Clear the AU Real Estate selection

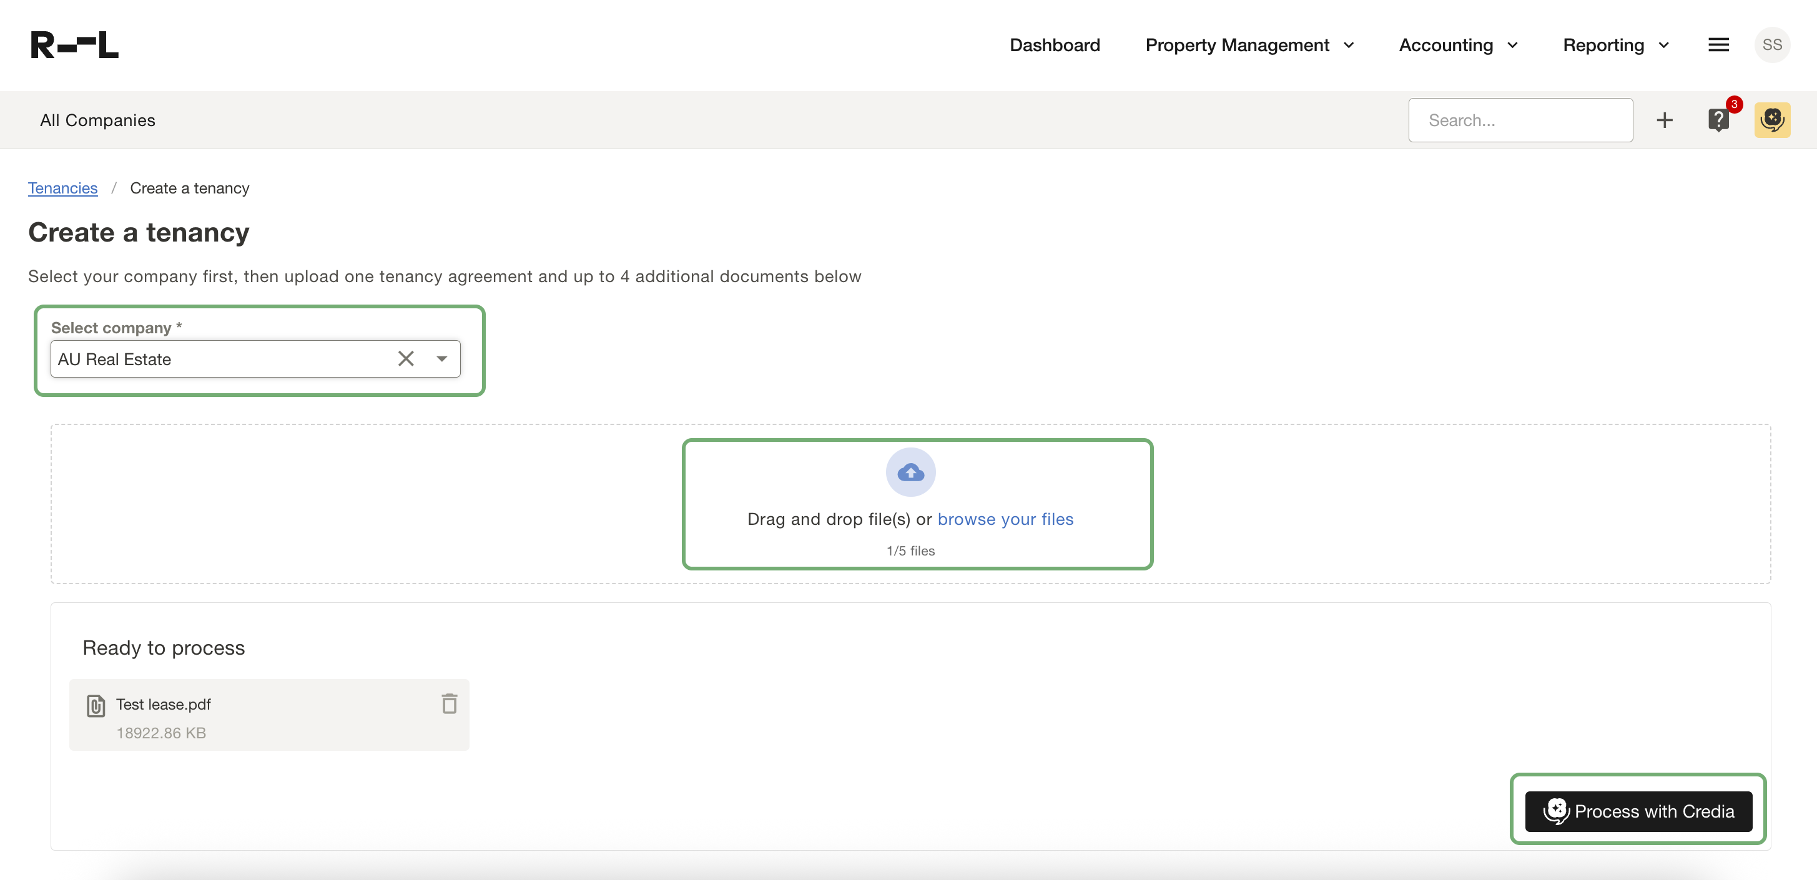[406, 359]
